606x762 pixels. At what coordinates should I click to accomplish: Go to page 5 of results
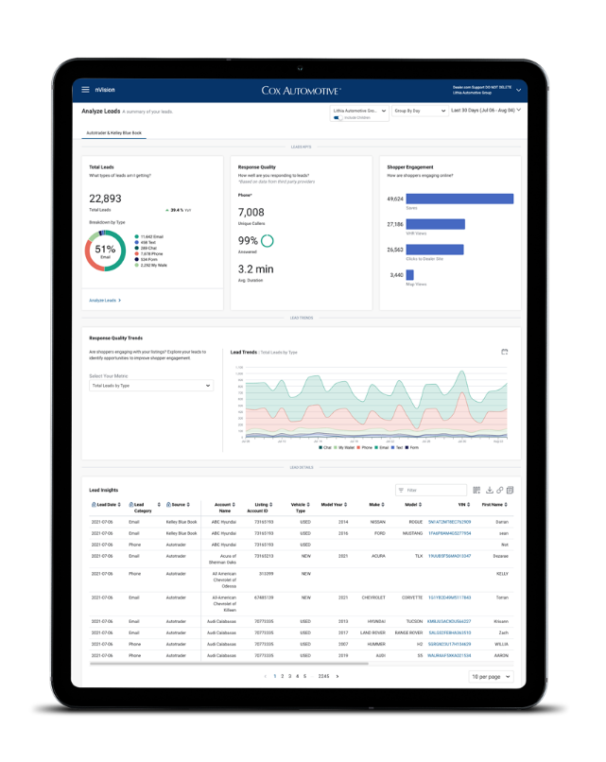[x=304, y=676]
